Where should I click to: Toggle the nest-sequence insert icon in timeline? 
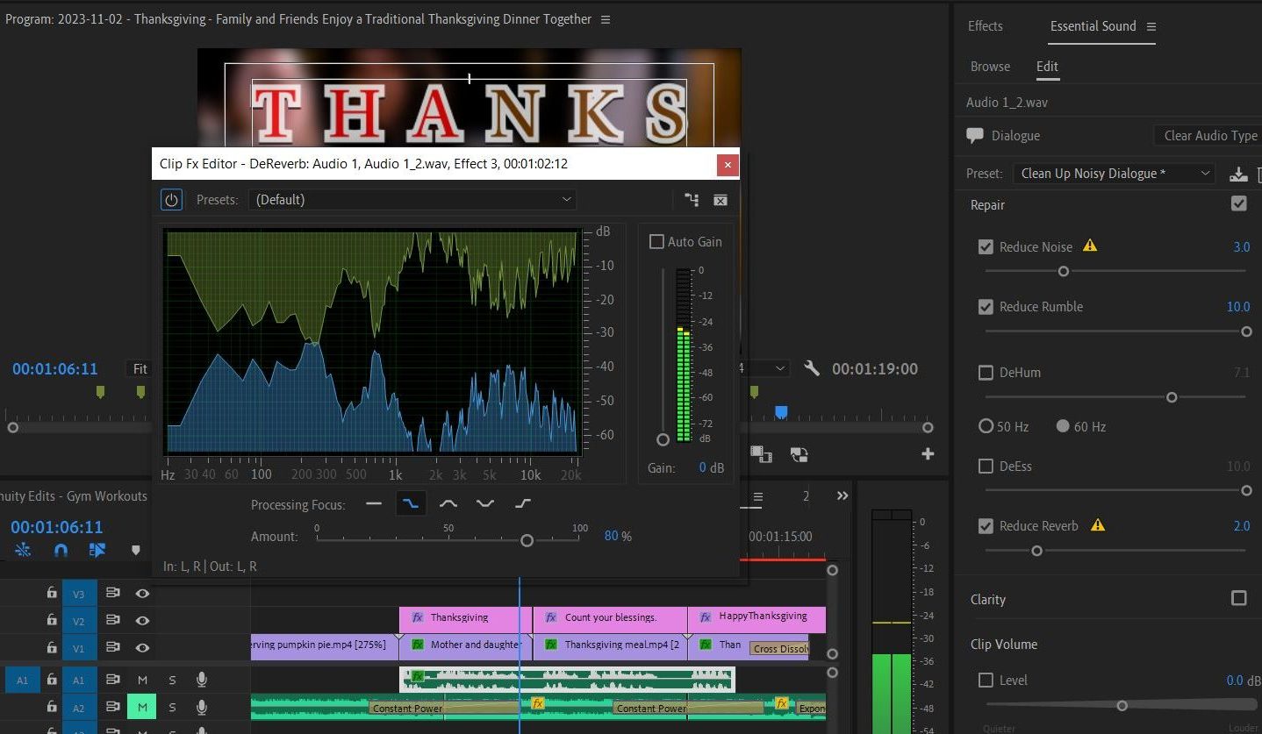point(23,551)
